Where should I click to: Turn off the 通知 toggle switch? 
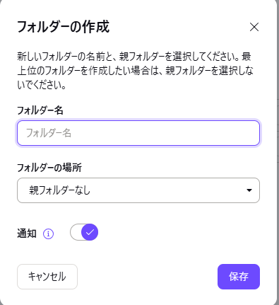[84, 232]
